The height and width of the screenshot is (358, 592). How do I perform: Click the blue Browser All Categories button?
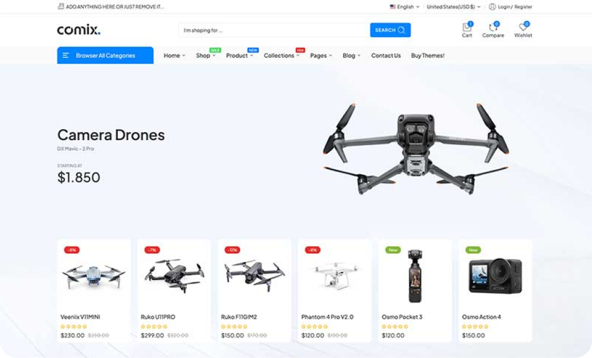105,56
